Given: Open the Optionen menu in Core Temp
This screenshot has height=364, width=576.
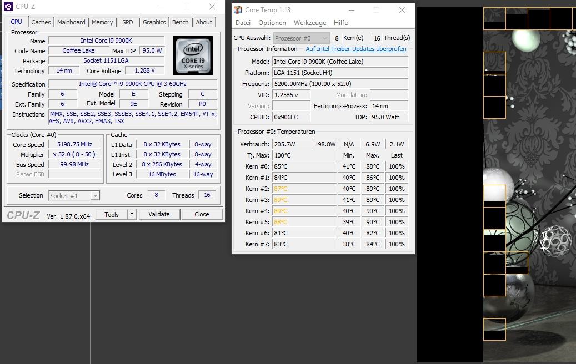Looking at the screenshot, I should (272, 23).
